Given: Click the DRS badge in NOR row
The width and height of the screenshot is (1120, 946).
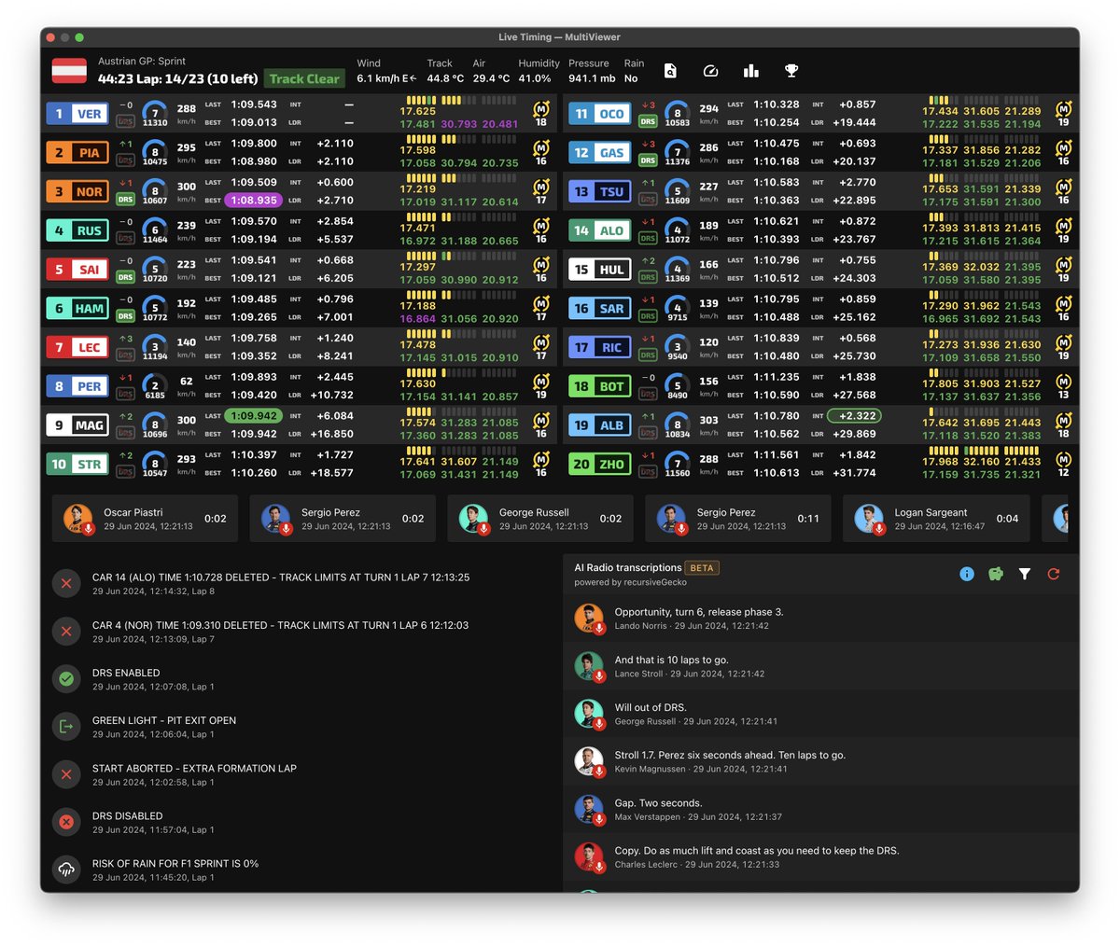Looking at the screenshot, I should (x=125, y=200).
